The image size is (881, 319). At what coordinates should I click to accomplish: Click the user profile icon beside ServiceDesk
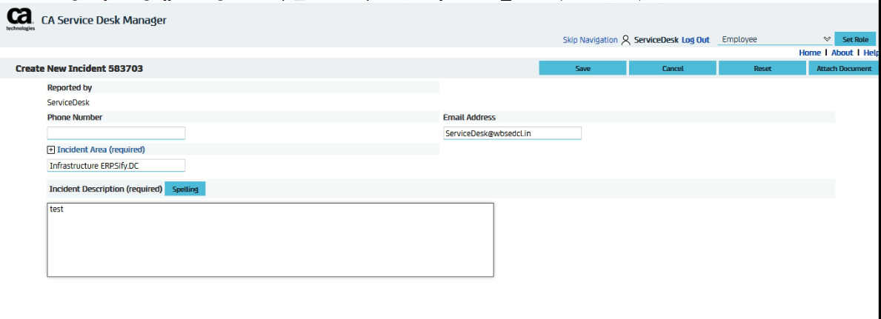[626, 40]
